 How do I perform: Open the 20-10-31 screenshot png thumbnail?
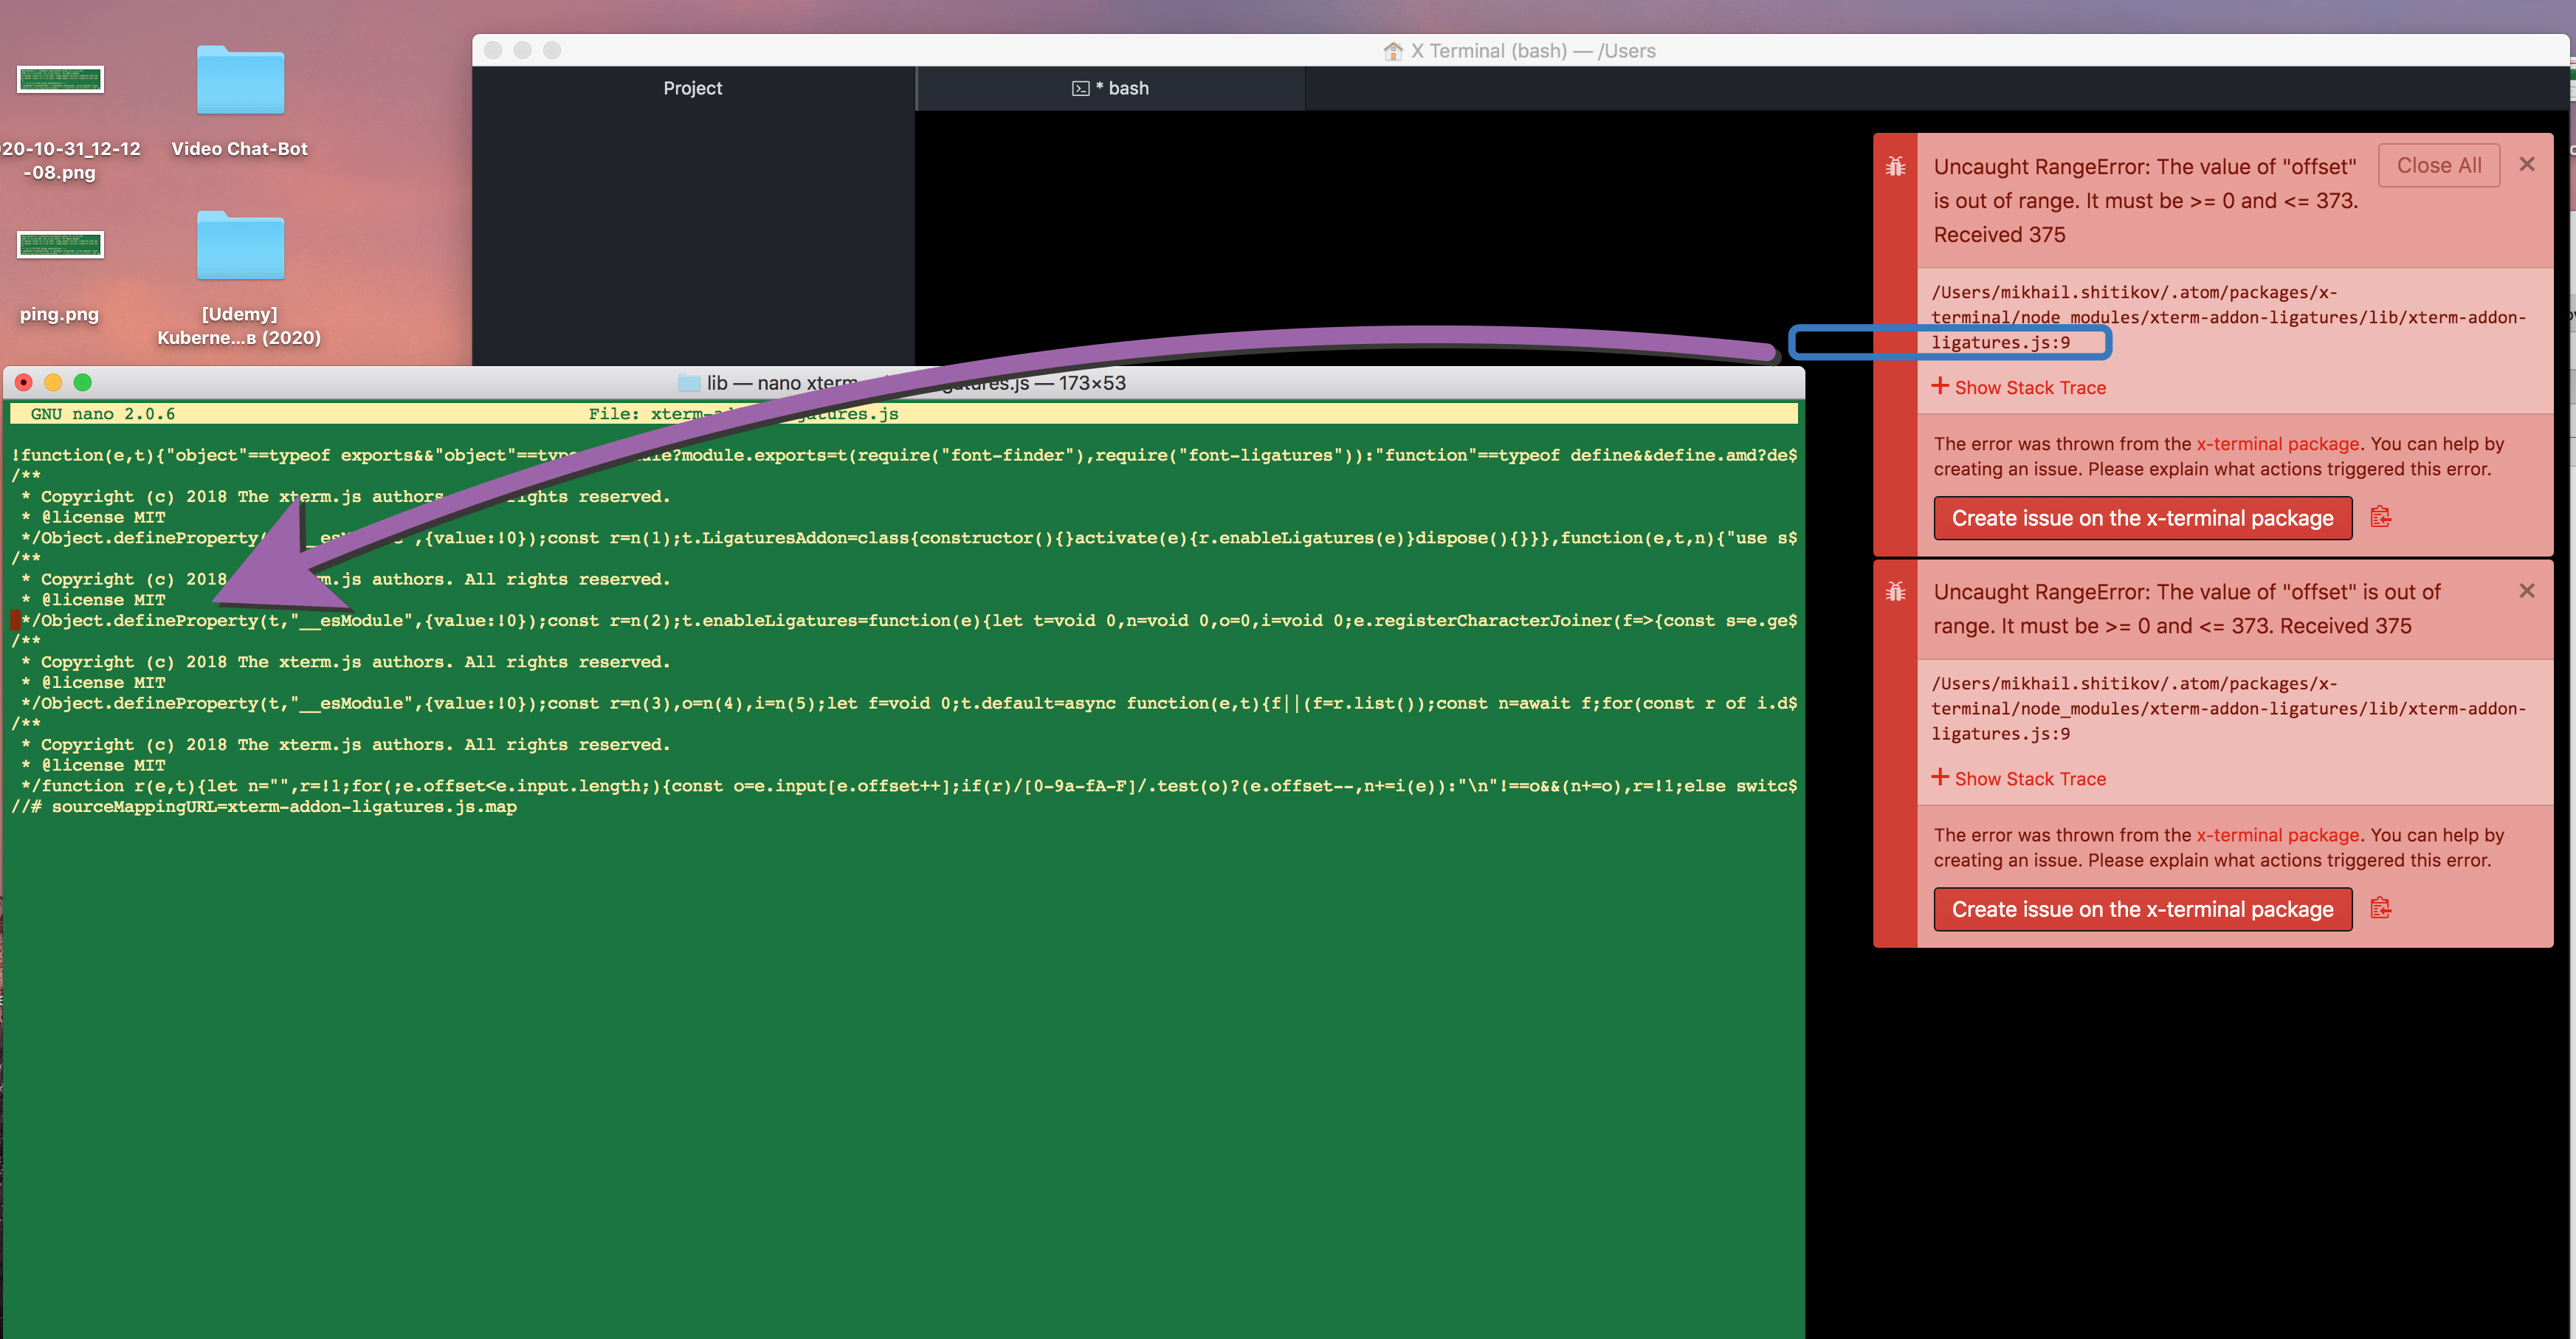[60, 80]
